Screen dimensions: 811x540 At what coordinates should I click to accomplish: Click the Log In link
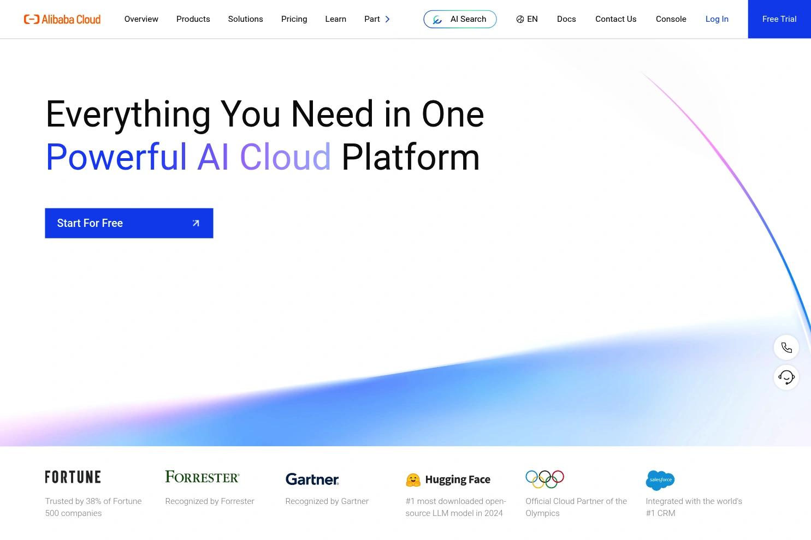click(717, 19)
